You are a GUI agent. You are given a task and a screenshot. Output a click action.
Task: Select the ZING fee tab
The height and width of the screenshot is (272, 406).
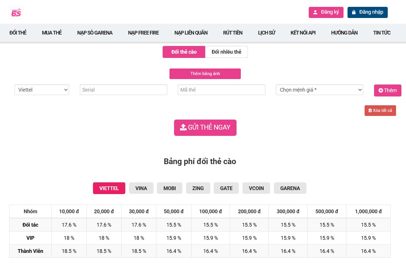pyautogui.click(x=198, y=188)
